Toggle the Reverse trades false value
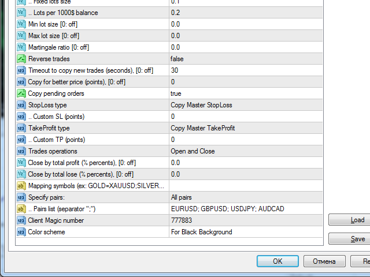 point(246,59)
